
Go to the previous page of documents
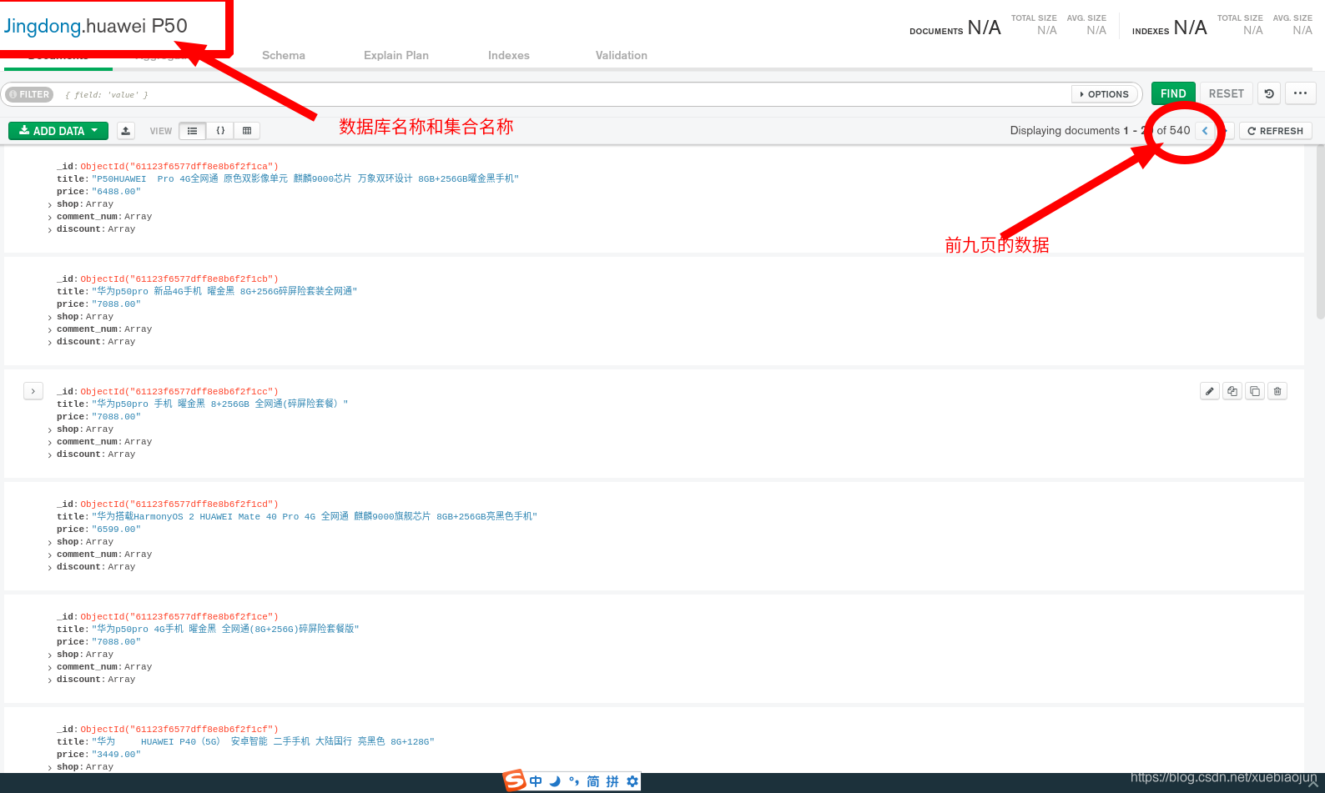[1205, 131]
